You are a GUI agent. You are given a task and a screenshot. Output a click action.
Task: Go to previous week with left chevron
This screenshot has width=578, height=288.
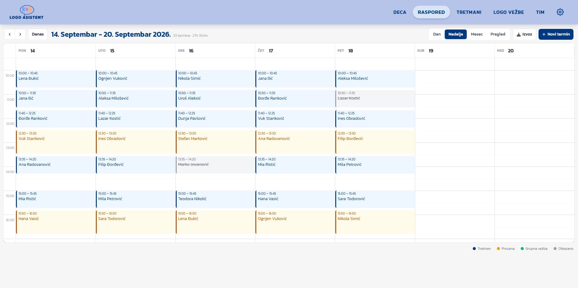click(x=10, y=34)
